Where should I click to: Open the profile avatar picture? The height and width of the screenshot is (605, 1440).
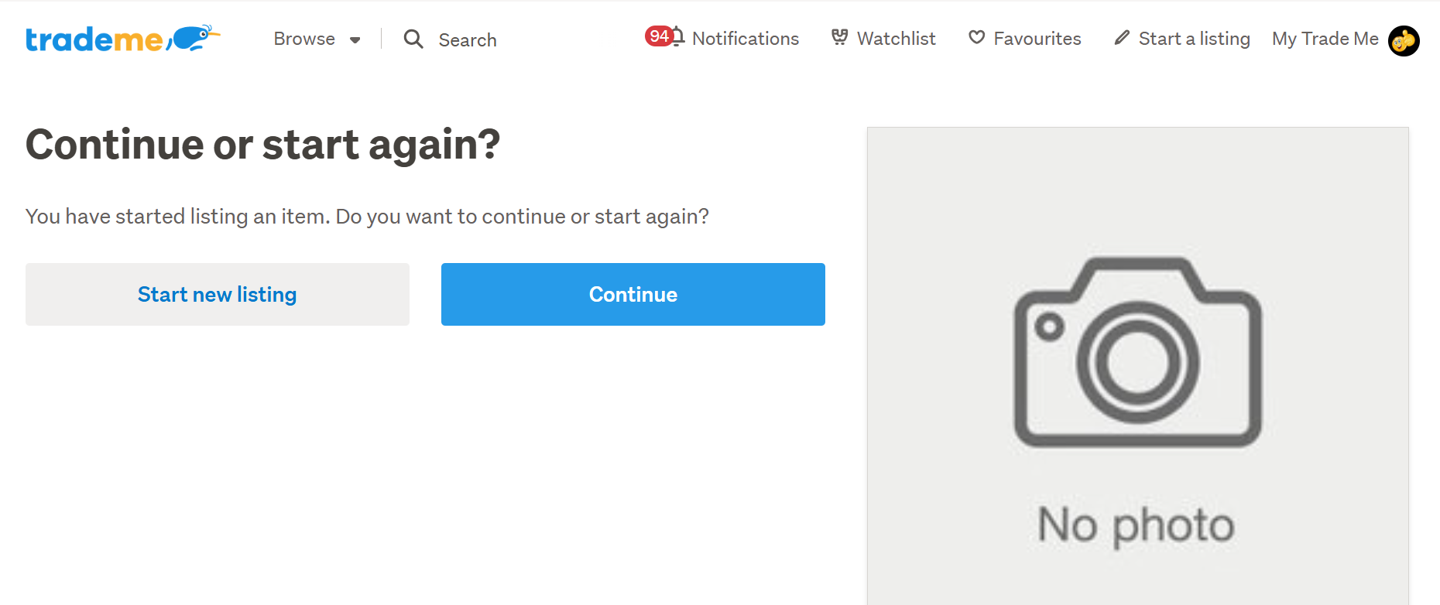pos(1404,40)
